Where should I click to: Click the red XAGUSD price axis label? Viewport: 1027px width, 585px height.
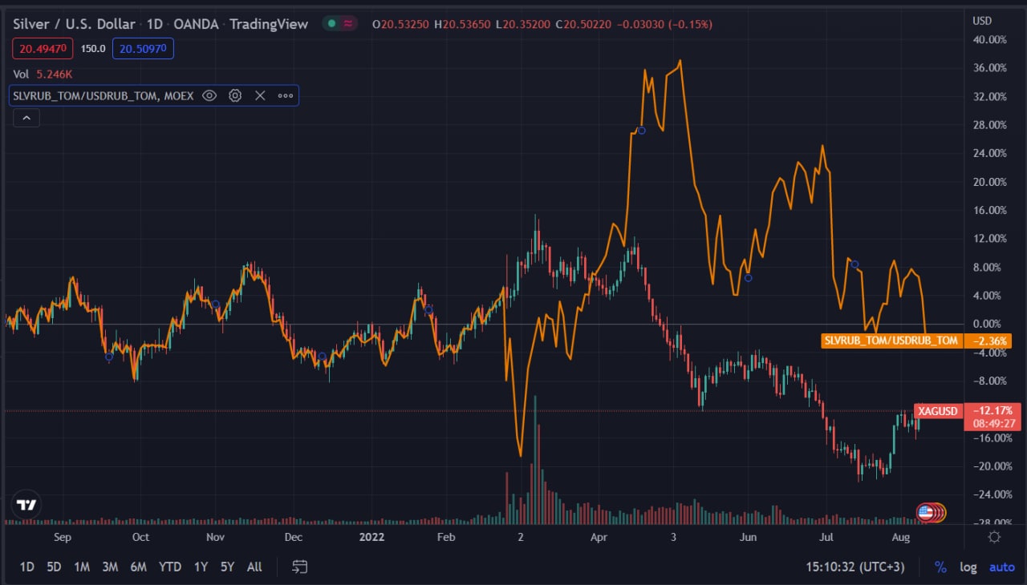[939, 411]
